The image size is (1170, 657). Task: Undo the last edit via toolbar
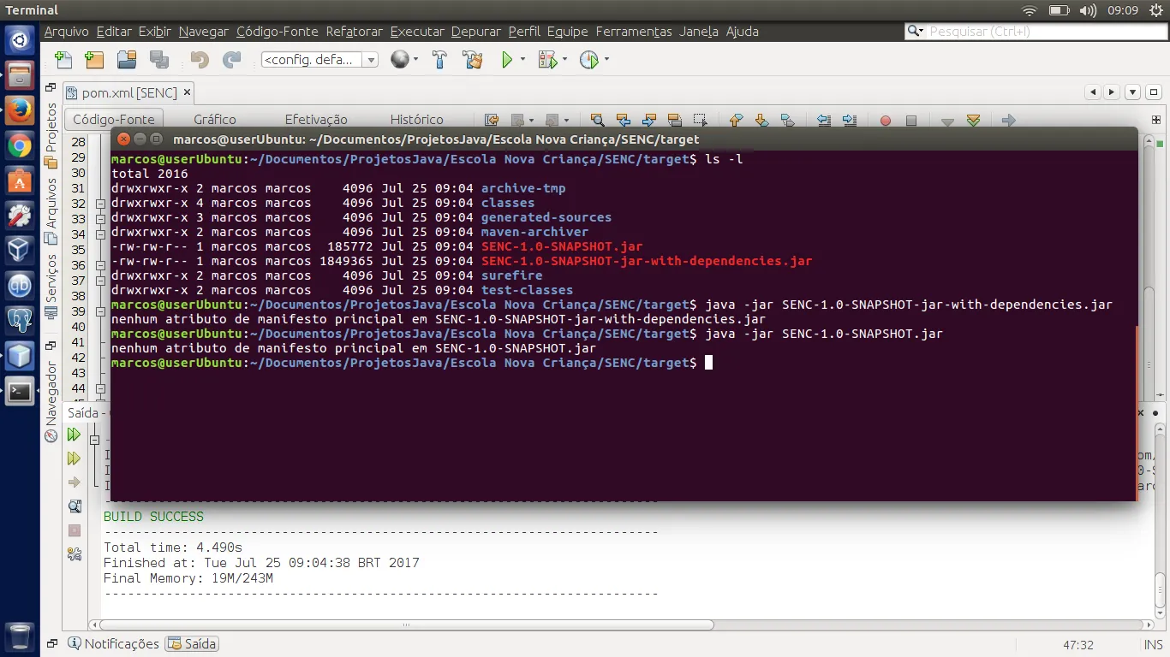(x=200, y=60)
